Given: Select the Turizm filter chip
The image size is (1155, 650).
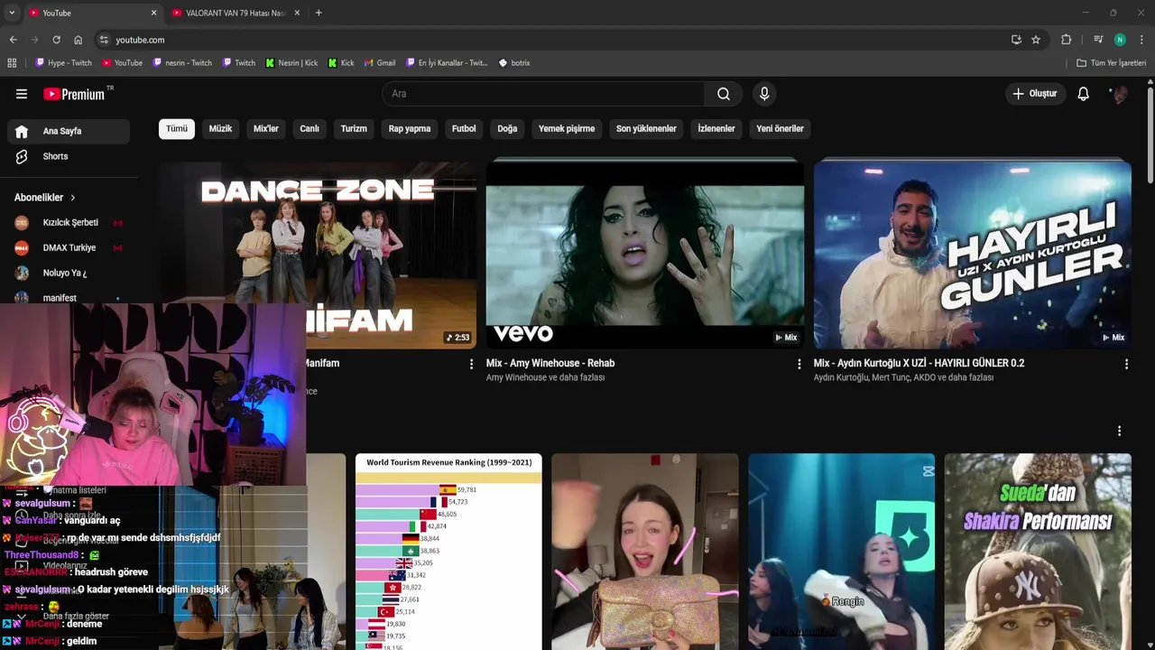Looking at the screenshot, I should pyautogui.click(x=354, y=128).
